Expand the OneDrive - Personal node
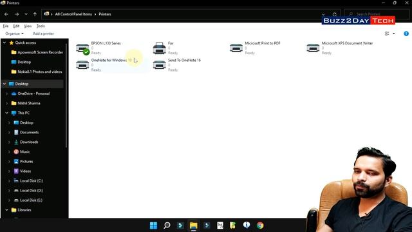 coord(6,93)
